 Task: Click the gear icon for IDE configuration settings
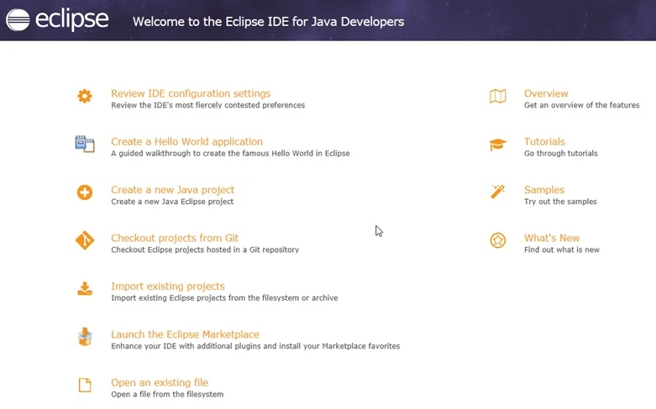point(85,97)
